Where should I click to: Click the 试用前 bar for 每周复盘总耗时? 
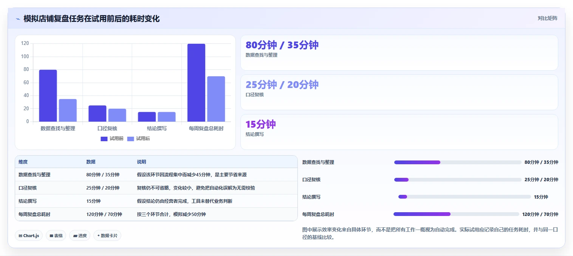pyautogui.click(x=196, y=83)
